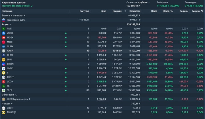Sort by the За день, % column header
205x119 pixels.
pyautogui.click(x=198, y=11)
